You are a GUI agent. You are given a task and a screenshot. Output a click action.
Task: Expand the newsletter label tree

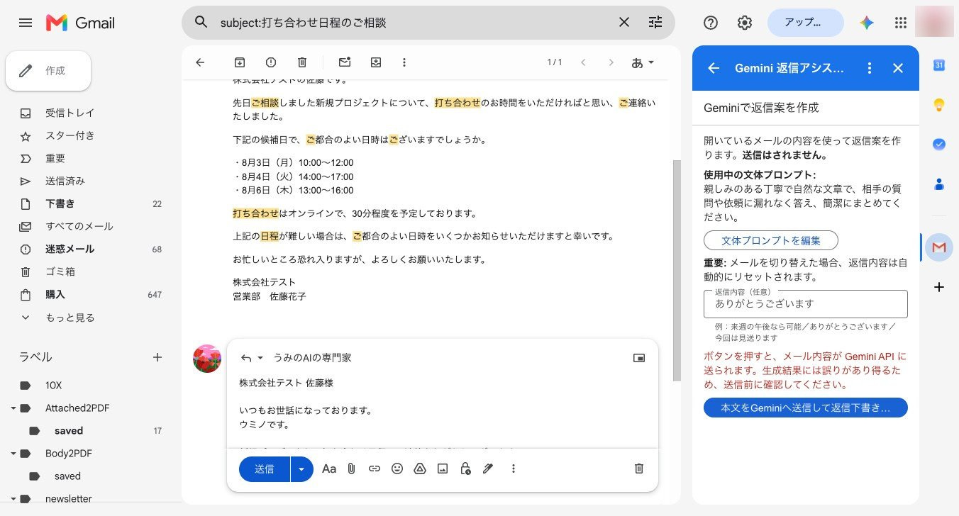(13, 499)
